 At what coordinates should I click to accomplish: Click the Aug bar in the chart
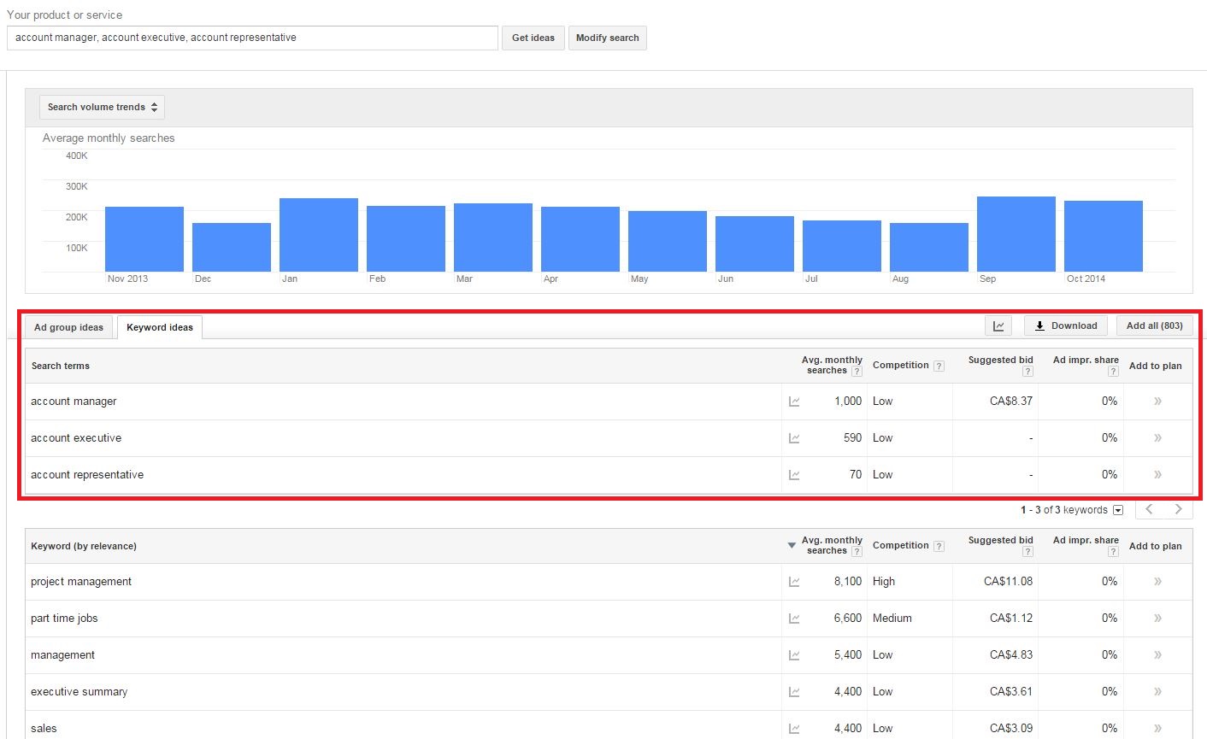929,247
